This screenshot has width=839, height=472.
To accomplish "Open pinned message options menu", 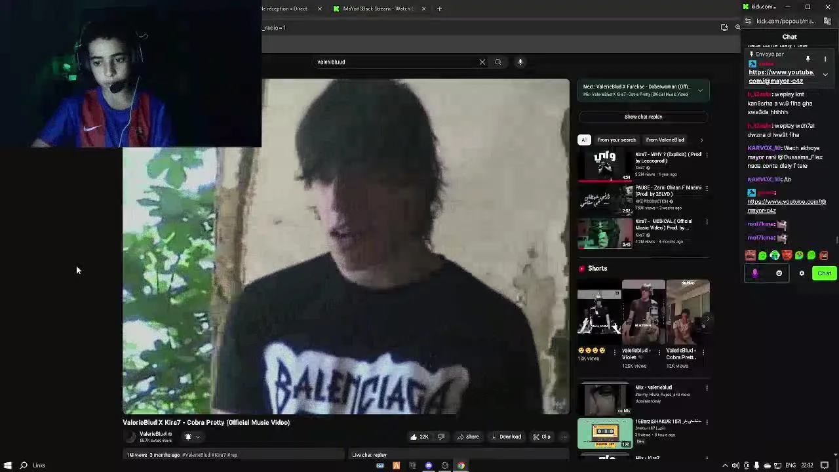I will (x=825, y=59).
